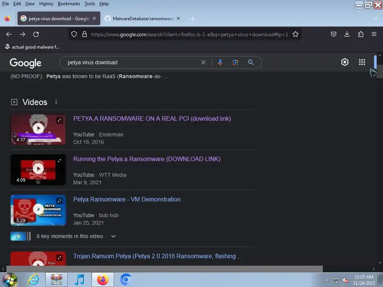Open Trojan.Ransom.Petya video link
The width and height of the screenshot is (383, 287).
pyautogui.click(x=158, y=256)
